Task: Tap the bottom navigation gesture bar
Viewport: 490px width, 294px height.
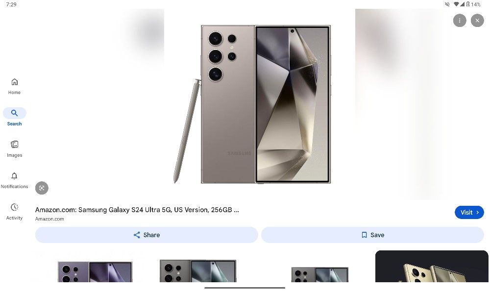Action: pos(245,288)
